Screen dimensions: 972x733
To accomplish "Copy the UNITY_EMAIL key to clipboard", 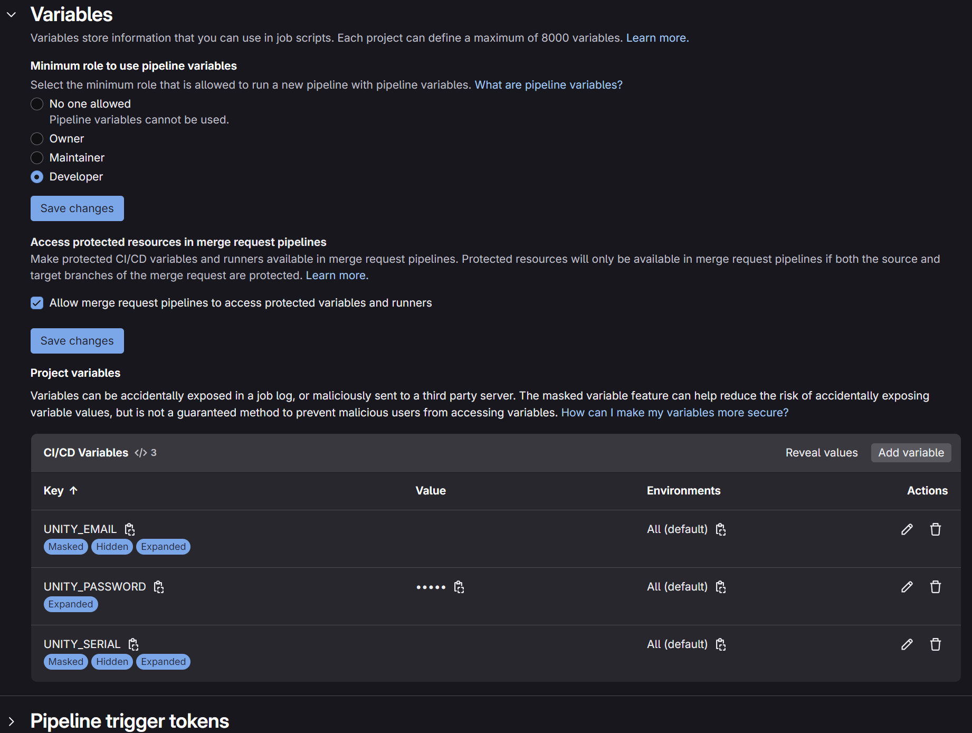I will click(x=130, y=529).
